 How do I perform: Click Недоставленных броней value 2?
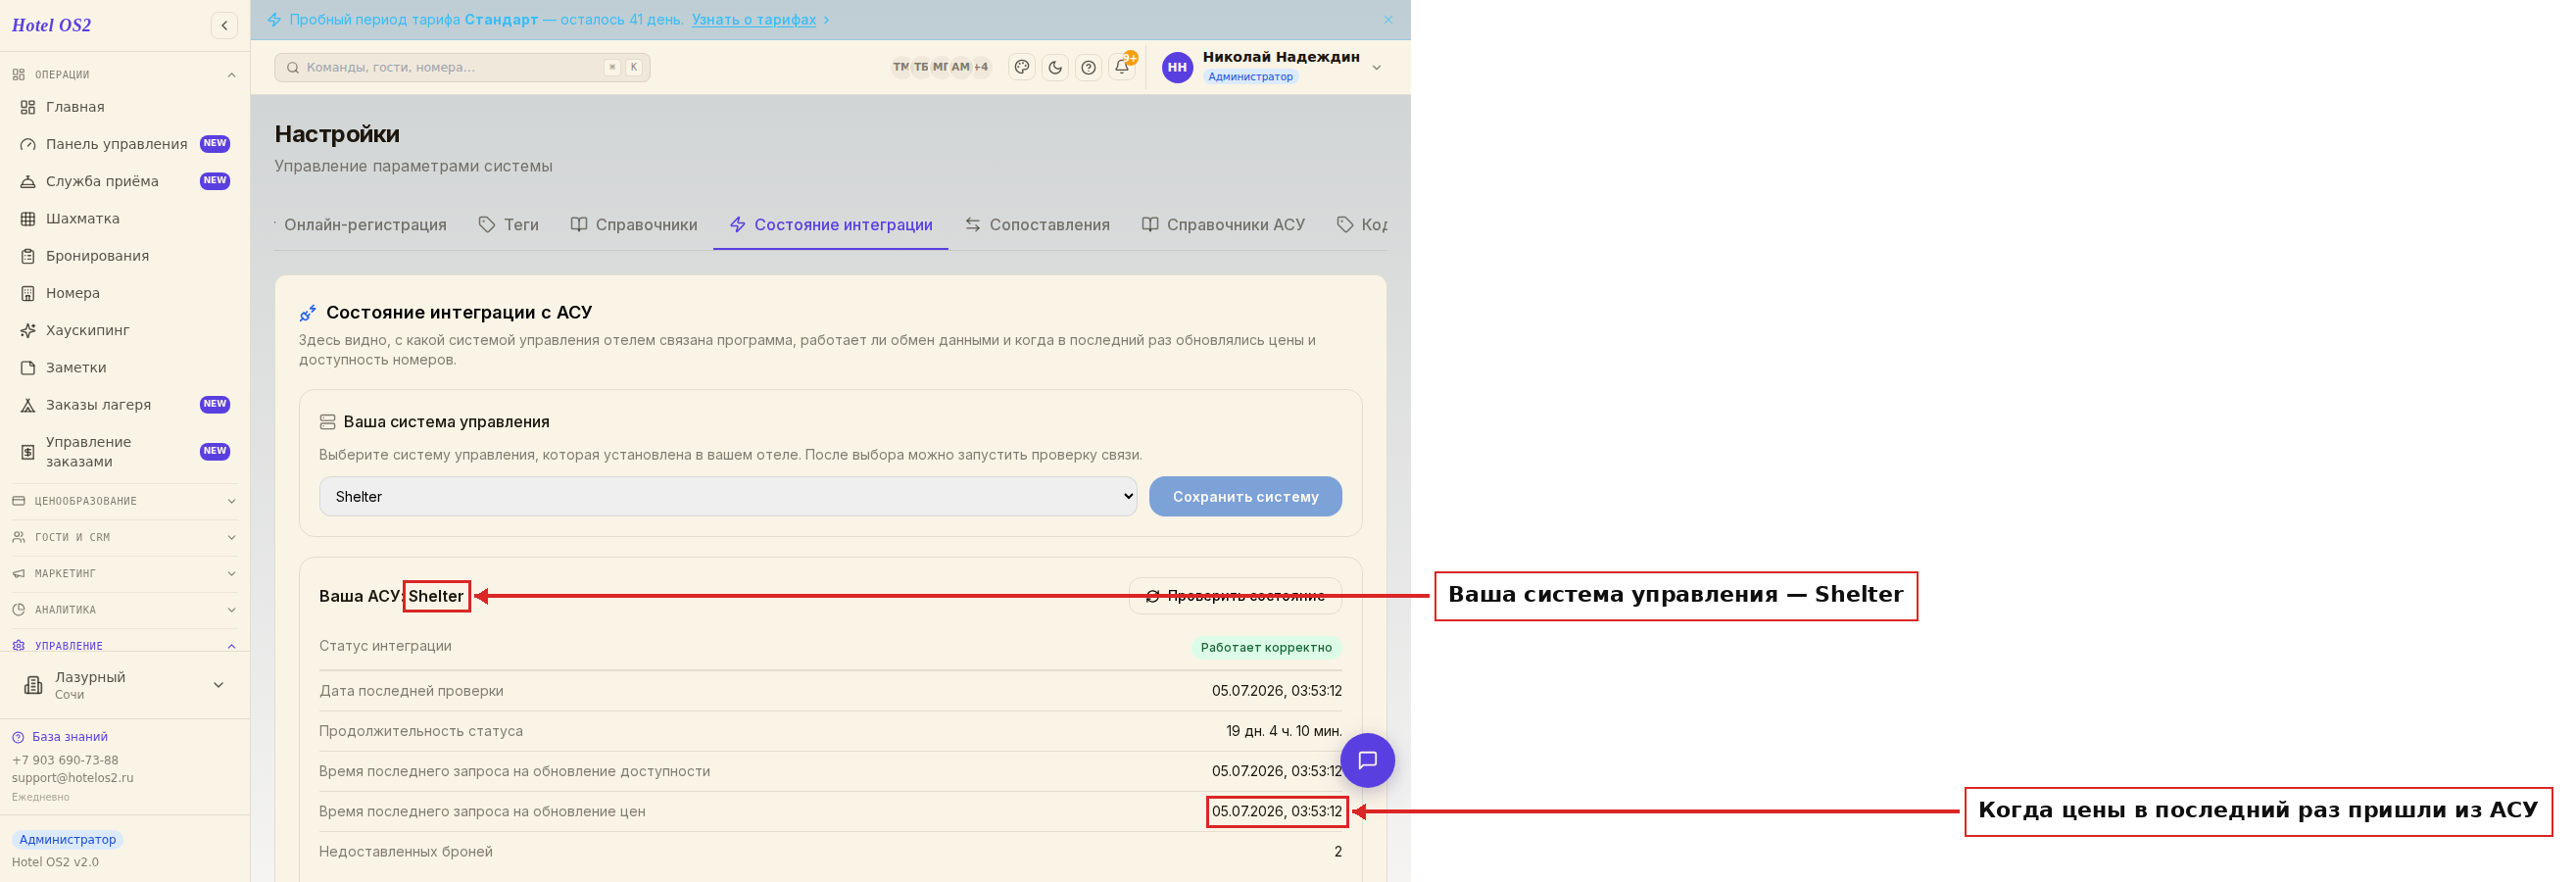(x=1337, y=852)
